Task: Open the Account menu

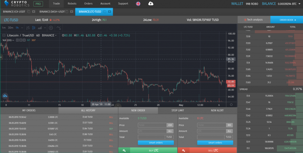Action: pos(105,4)
